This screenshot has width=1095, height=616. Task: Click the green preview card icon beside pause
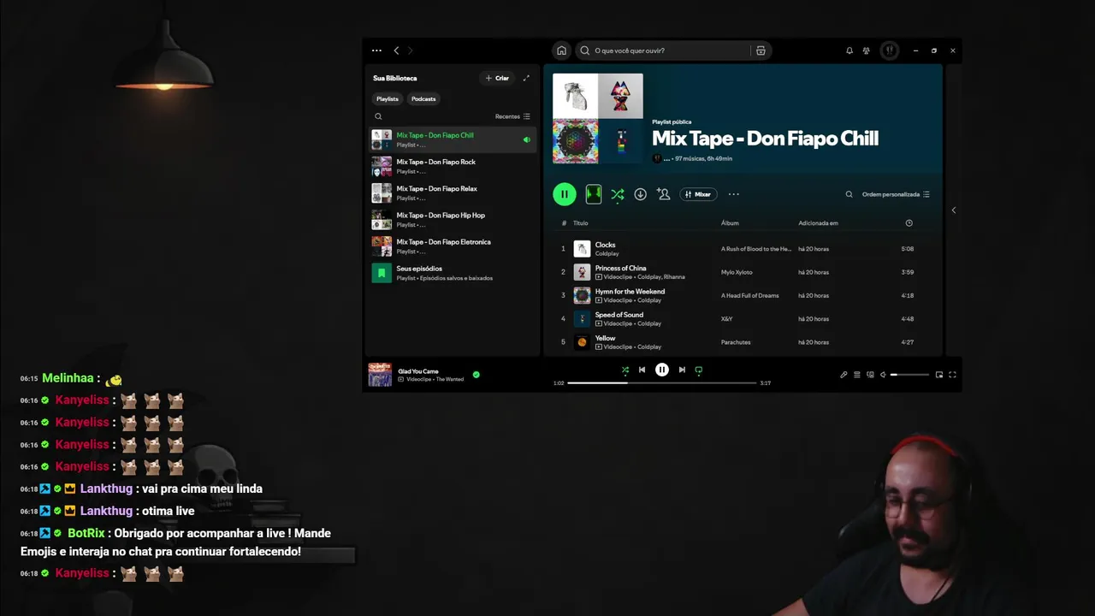[x=594, y=194]
